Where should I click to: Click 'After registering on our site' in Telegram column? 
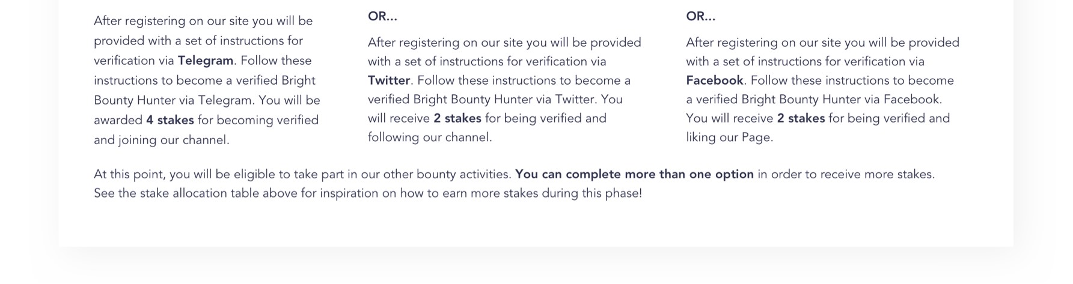coord(171,21)
